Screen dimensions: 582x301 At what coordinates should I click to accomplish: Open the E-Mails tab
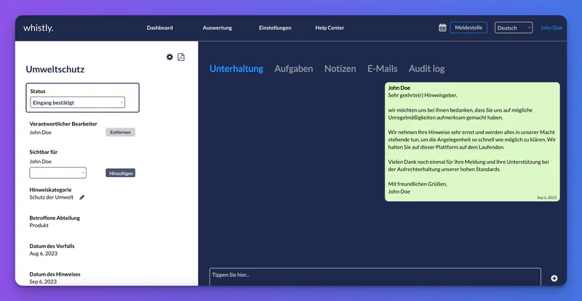point(383,68)
